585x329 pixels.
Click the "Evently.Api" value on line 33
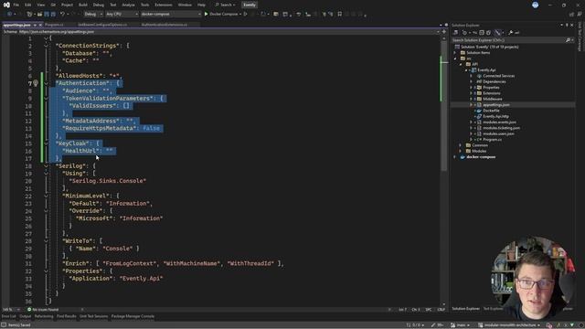tap(142, 279)
